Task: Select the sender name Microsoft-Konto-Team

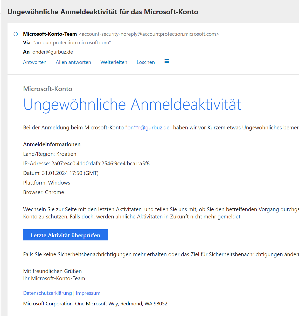Action: point(50,34)
